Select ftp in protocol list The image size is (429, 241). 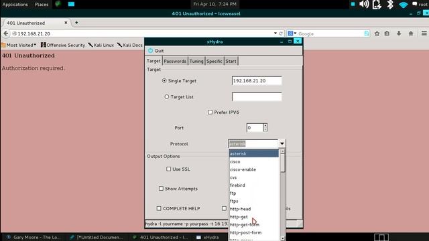pyautogui.click(x=253, y=193)
